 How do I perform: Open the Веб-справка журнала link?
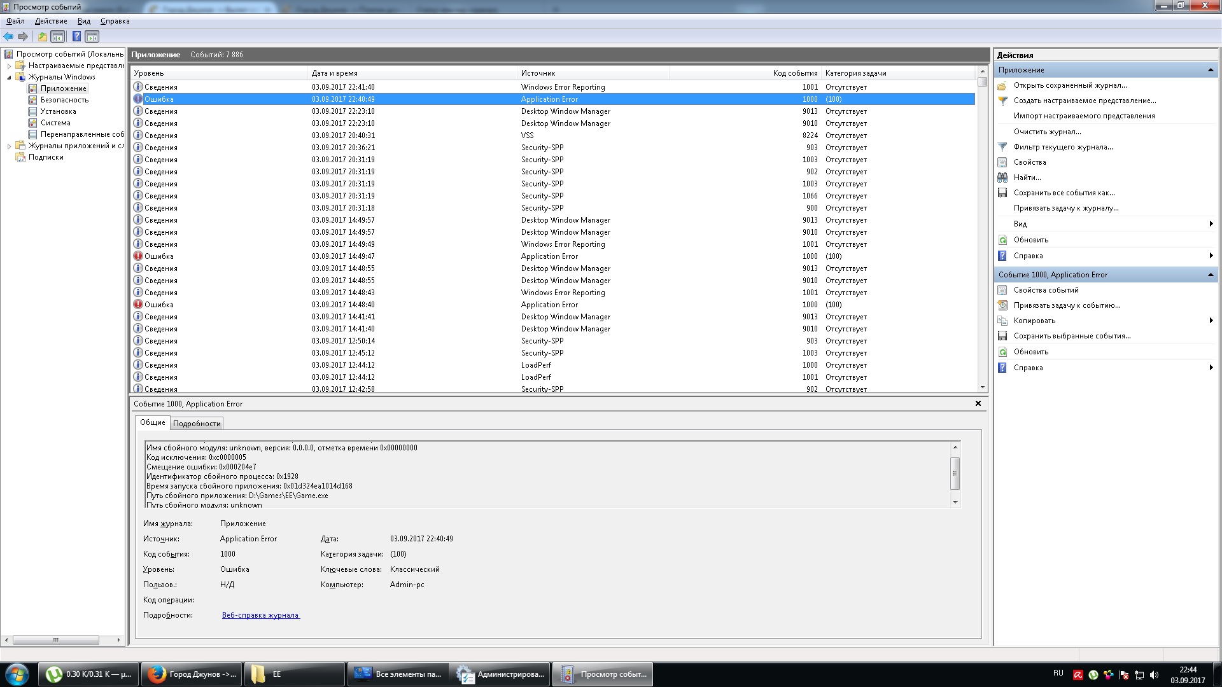(260, 615)
